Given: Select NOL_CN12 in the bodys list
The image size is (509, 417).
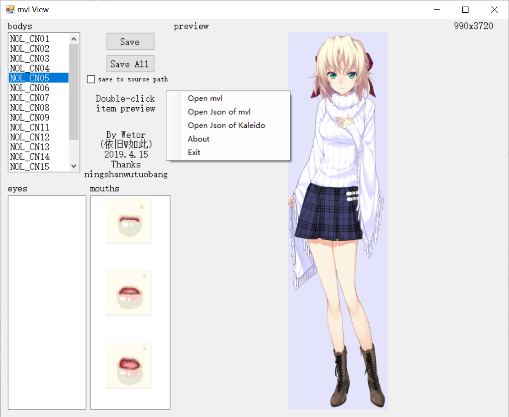Looking at the screenshot, I should pos(39,137).
